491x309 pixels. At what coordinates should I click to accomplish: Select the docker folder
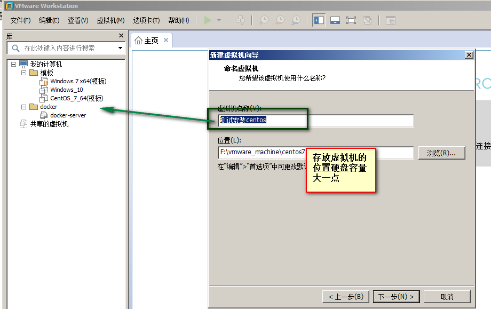[x=49, y=107]
